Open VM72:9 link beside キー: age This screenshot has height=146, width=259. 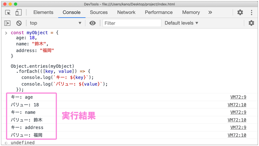coord(238,97)
